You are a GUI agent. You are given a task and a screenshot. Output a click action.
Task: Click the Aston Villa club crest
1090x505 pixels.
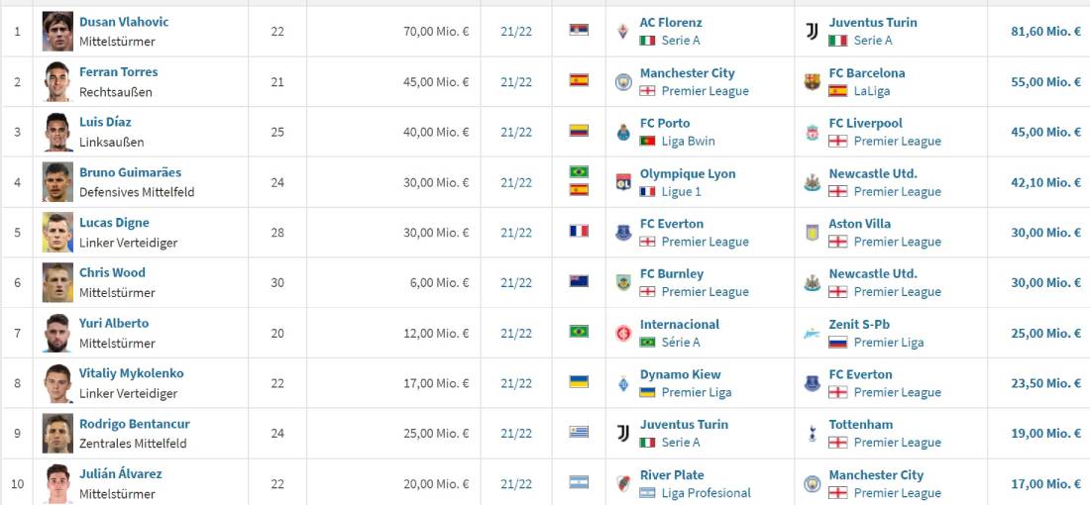tap(813, 233)
